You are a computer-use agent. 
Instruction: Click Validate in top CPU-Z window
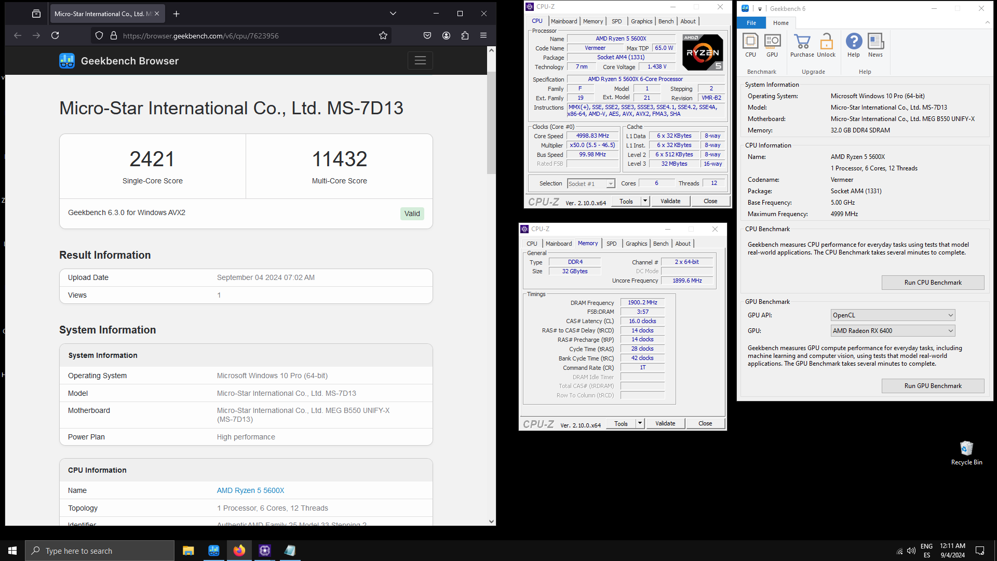670,201
